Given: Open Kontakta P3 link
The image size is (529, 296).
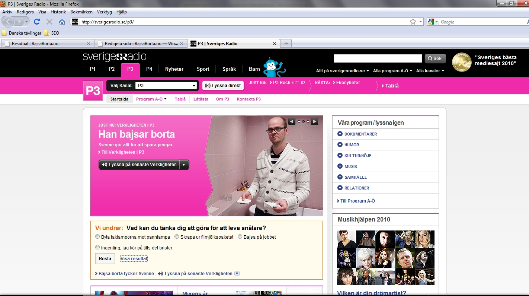Looking at the screenshot, I should [249, 99].
